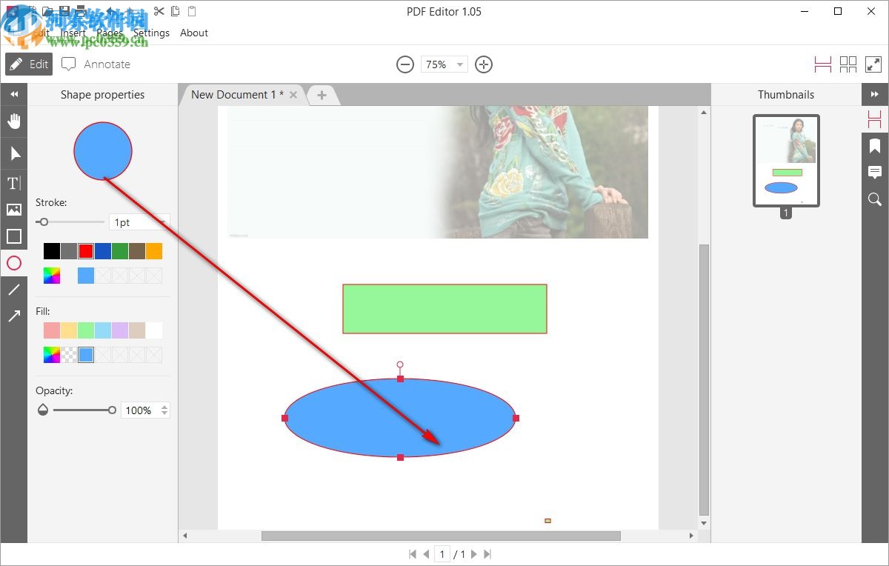889x566 pixels.
Task: Open the Settings menu
Action: point(151,33)
